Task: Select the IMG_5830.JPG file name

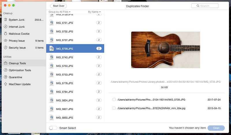Action: (x=64, y=118)
